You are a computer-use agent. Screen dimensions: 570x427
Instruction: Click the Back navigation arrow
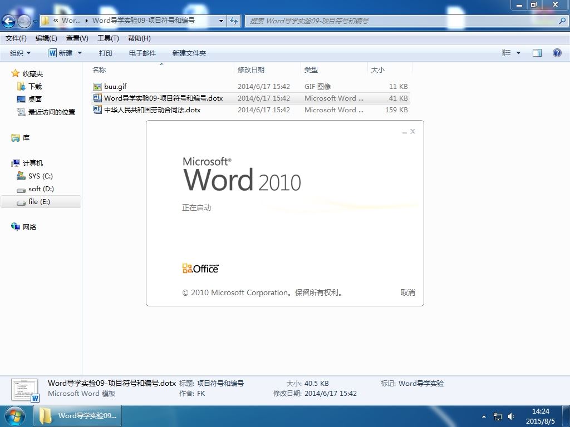point(8,22)
